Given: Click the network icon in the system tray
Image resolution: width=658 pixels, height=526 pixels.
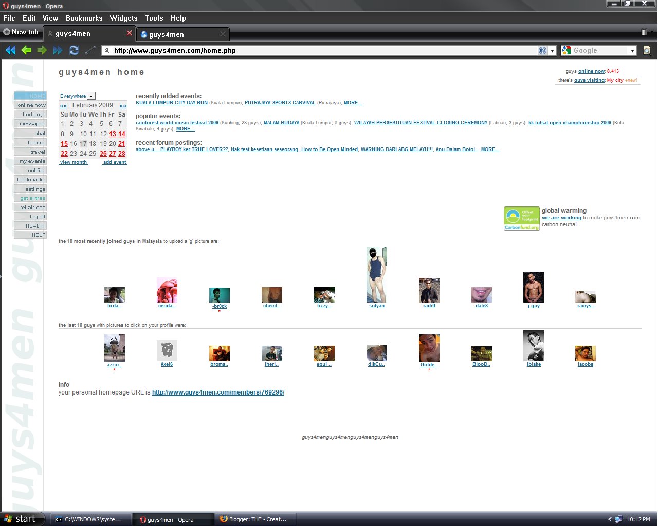Looking at the screenshot, I should (619, 519).
